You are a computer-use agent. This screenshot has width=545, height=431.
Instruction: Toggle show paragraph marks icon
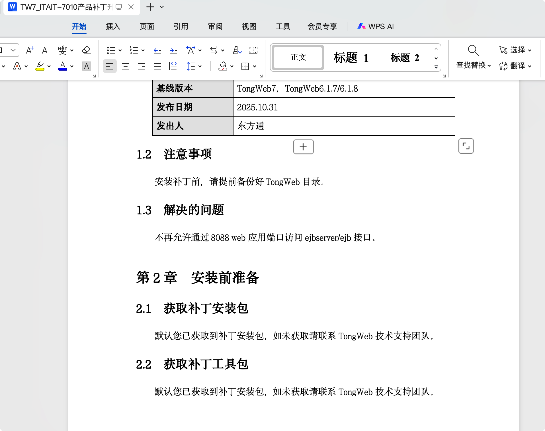253,50
